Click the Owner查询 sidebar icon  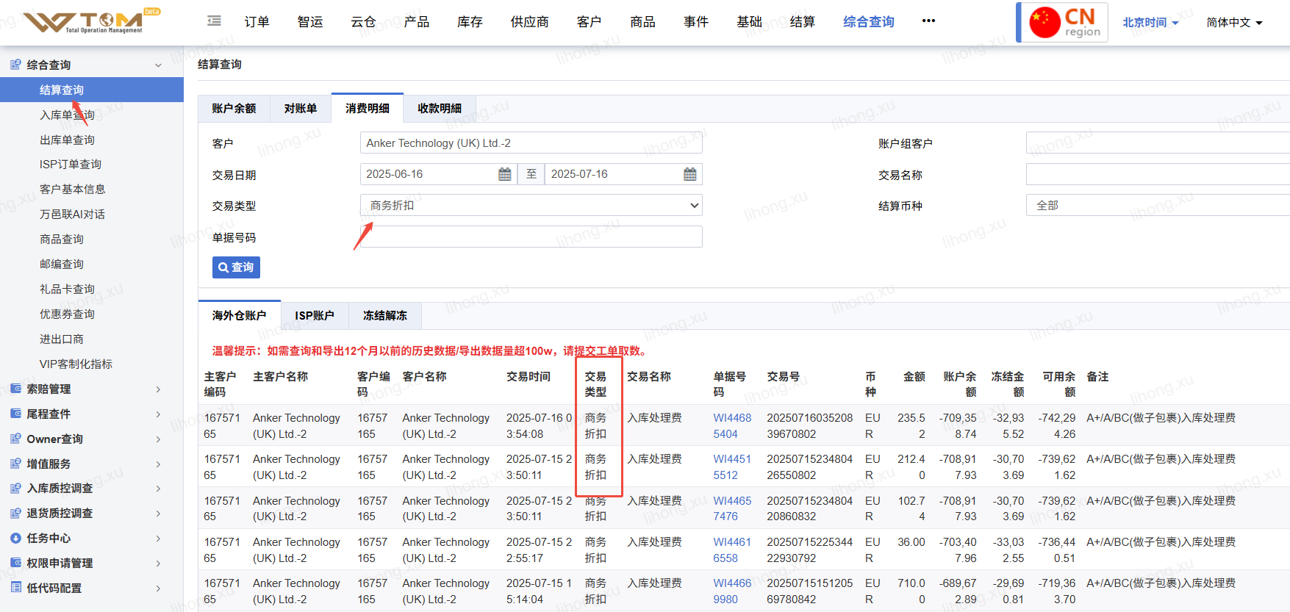click(15, 439)
